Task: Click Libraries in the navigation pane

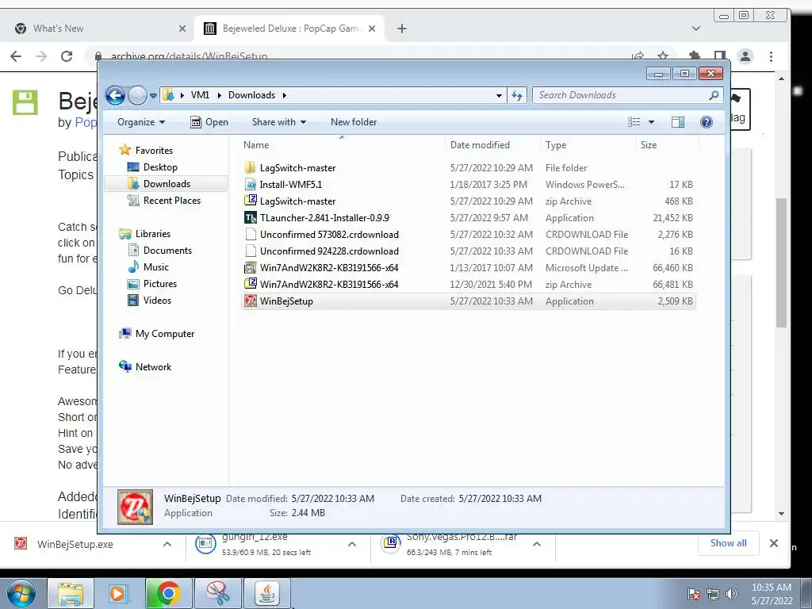Action: (153, 234)
